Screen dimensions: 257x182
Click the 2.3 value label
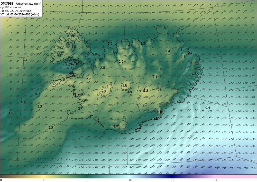(x=121, y=62)
